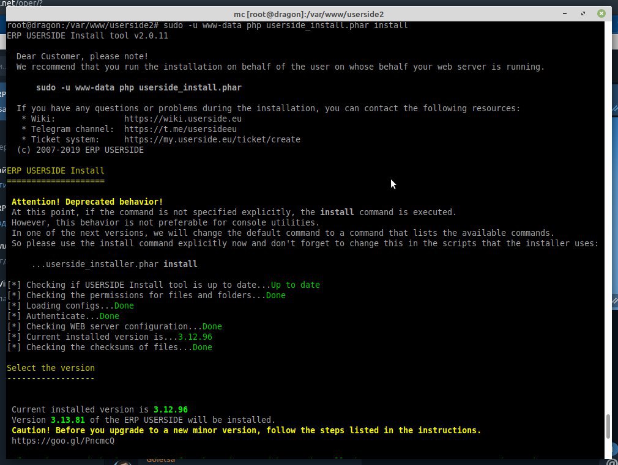
Task: Click bold 'sudo -u www-data php userside_install.phar' command
Action: click(x=139, y=87)
